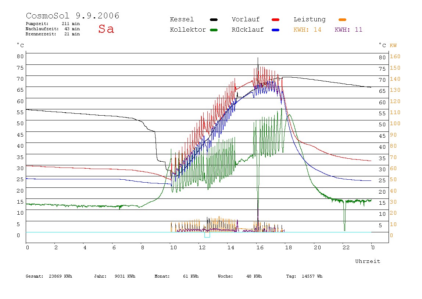The image size is (422, 299).
Task: Select the "Jahr:" footer label
Action: 100,276
